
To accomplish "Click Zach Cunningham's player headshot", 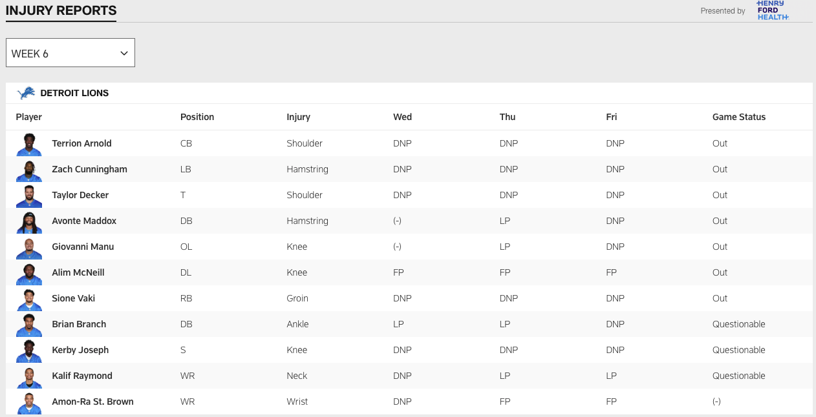I will click(28, 170).
